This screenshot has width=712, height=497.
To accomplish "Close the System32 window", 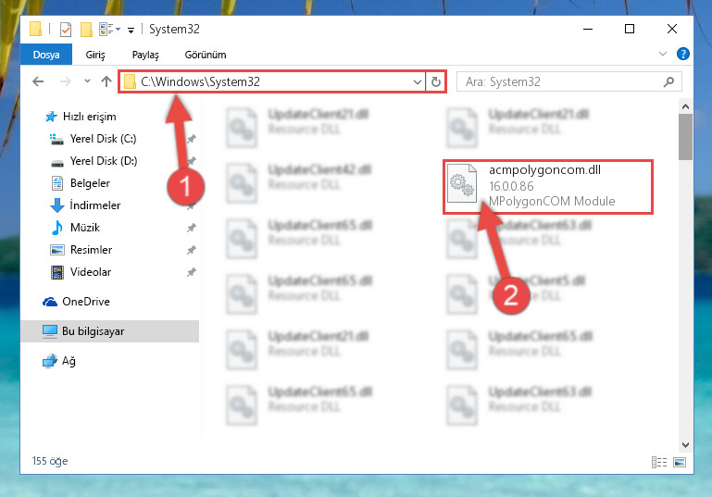I will point(671,29).
